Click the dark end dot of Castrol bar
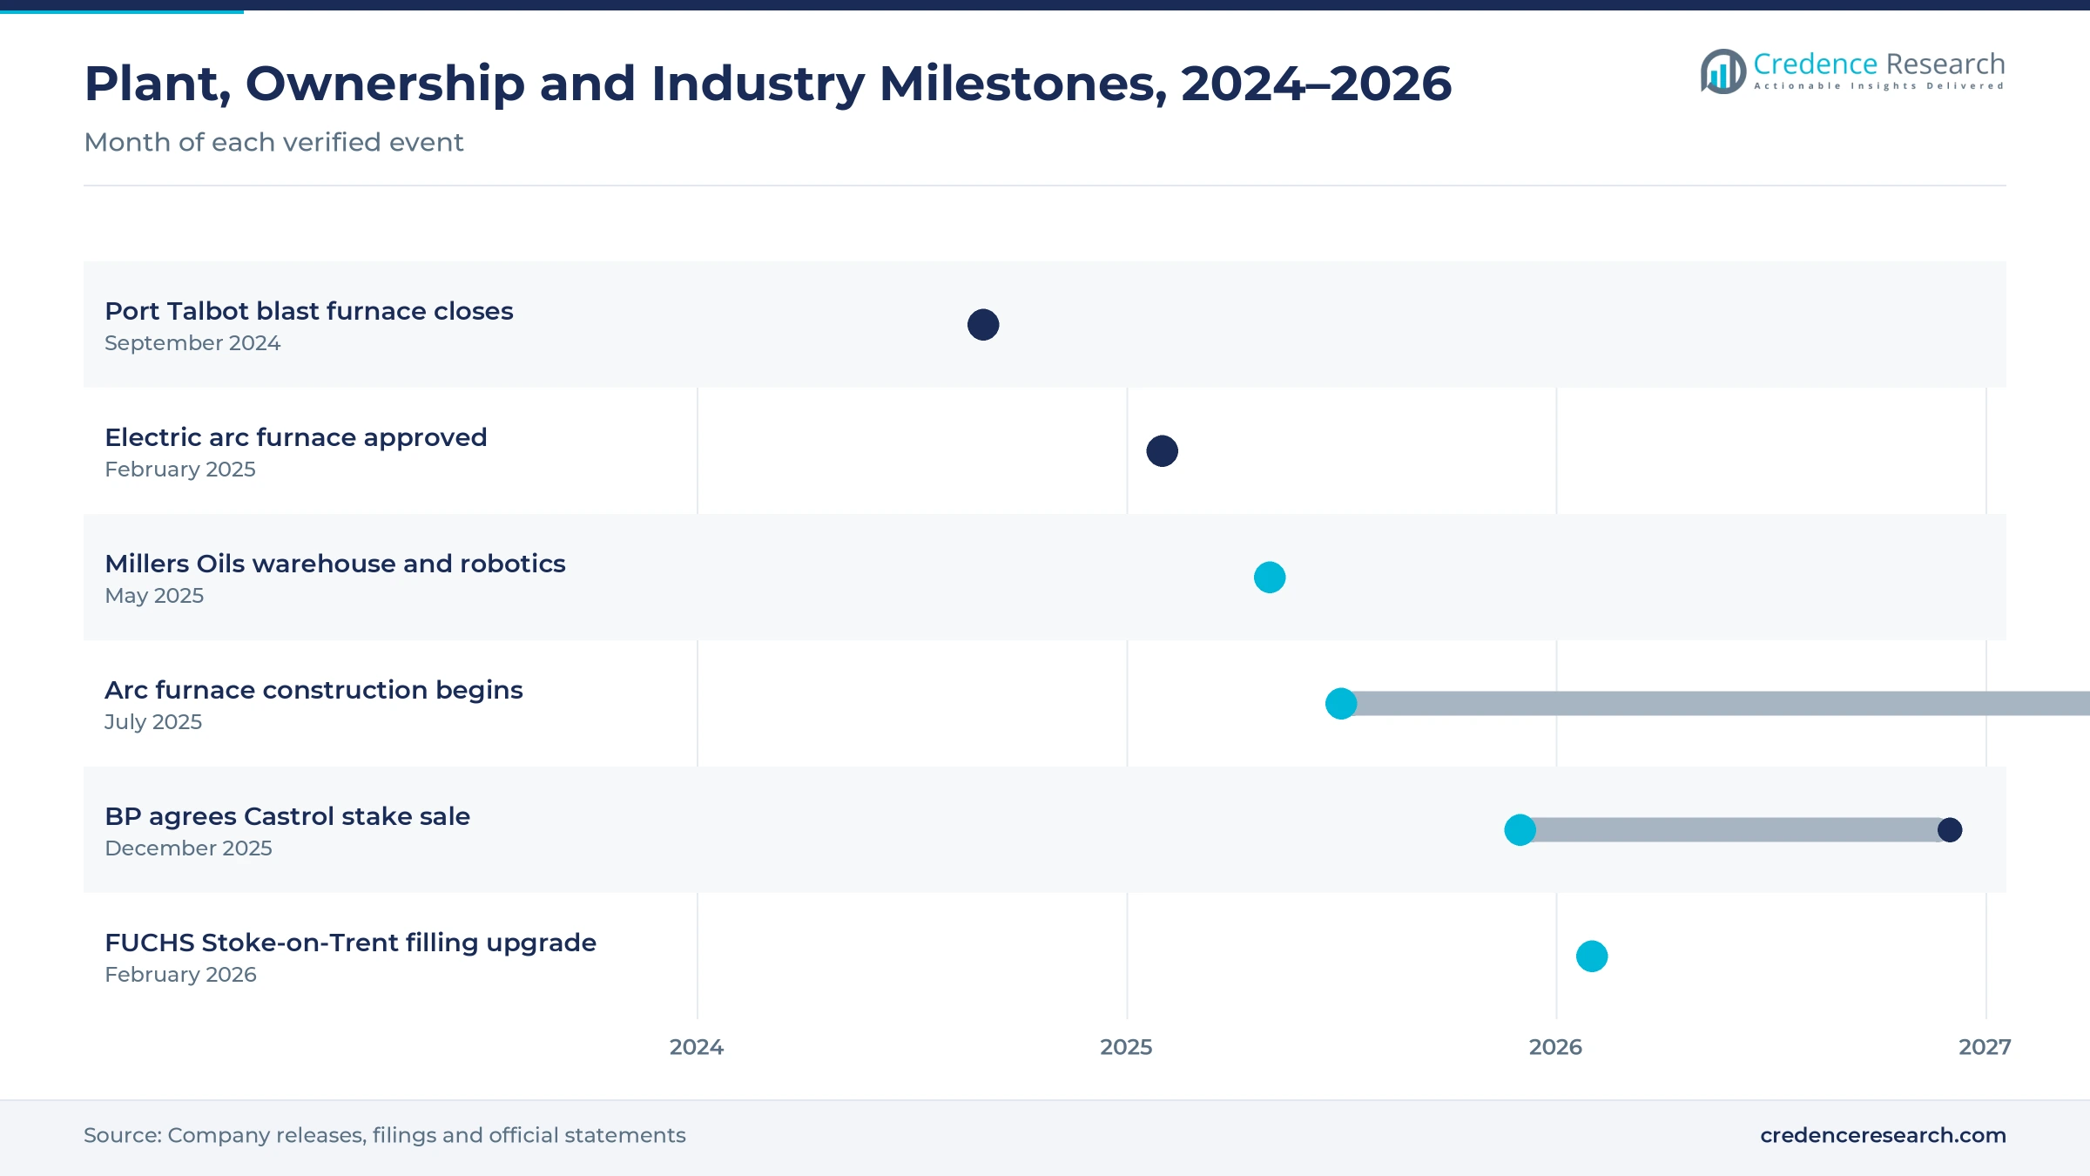 coord(1950,830)
